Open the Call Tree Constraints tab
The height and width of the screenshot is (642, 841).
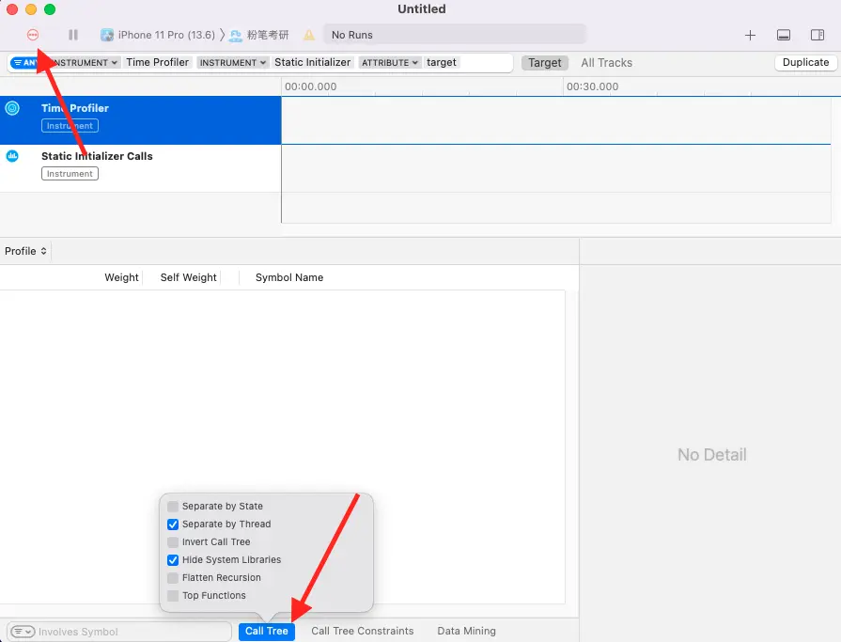click(362, 632)
